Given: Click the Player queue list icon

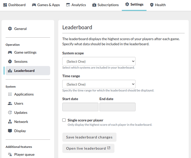Looking at the screenshot, I should [x=10, y=155].
